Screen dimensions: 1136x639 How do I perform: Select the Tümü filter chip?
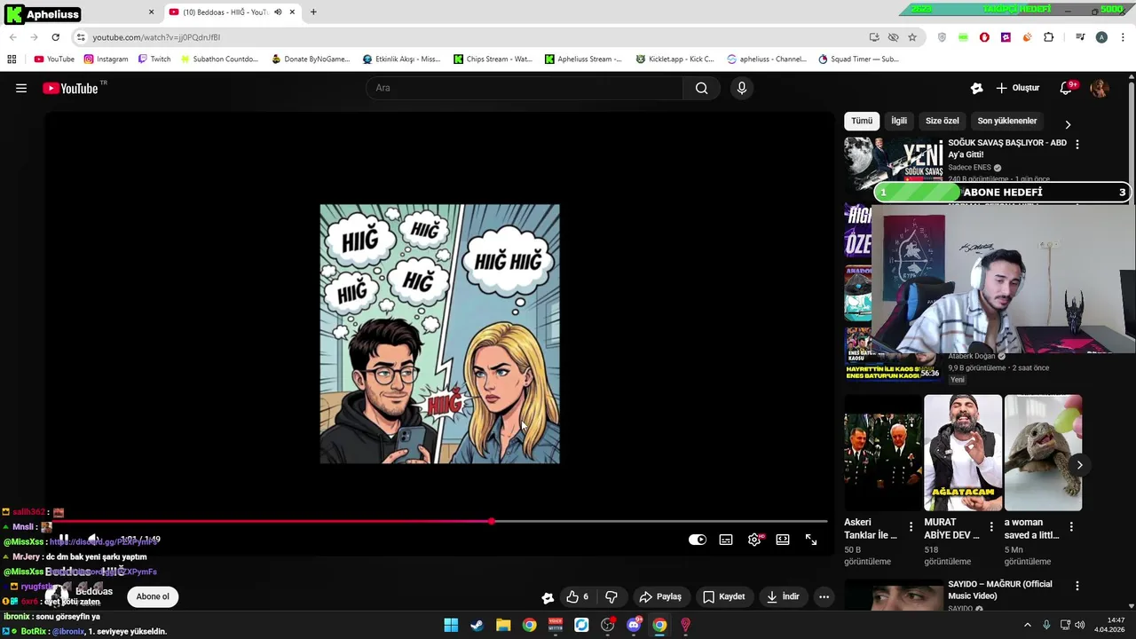point(862,121)
